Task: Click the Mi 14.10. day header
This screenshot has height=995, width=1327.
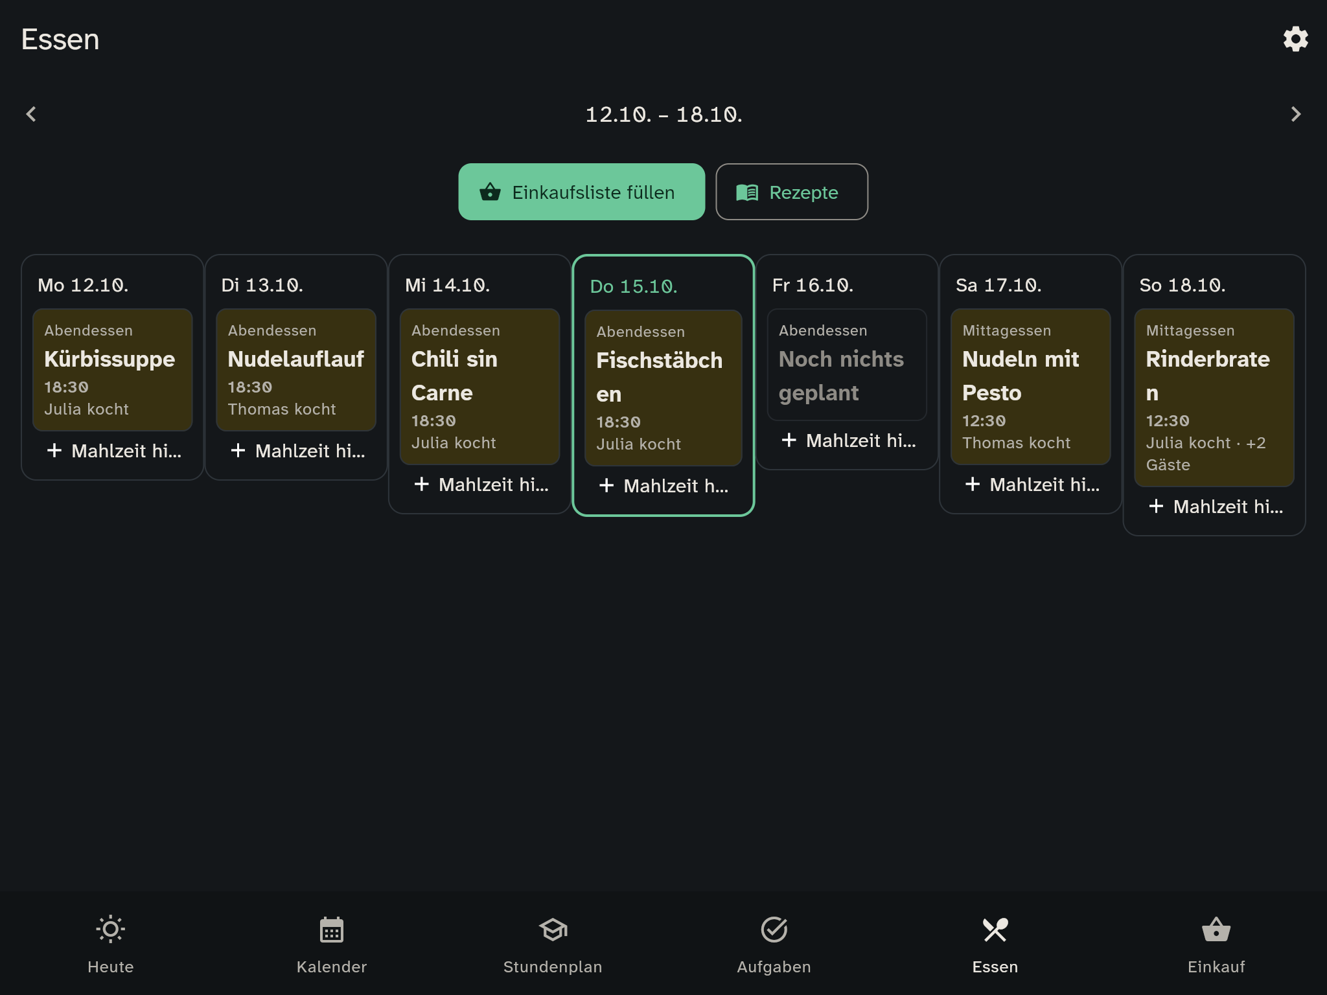Action: [x=447, y=285]
